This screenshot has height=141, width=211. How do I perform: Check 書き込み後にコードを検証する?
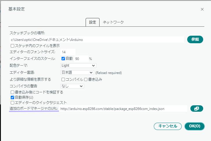tap(12, 92)
